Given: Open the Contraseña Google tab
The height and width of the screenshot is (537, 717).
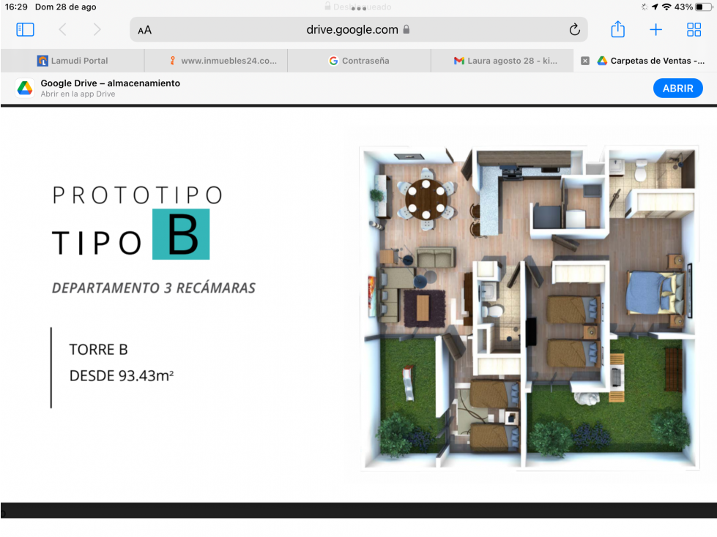Looking at the screenshot, I should click(x=359, y=61).
